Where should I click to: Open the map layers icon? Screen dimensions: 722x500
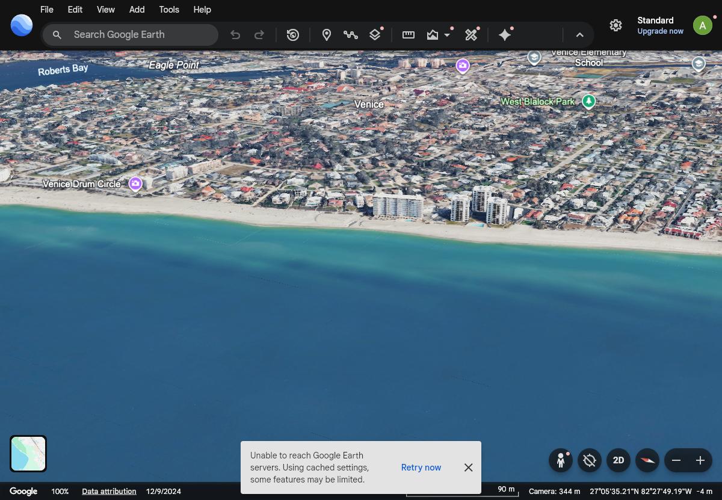coord(375,35)
